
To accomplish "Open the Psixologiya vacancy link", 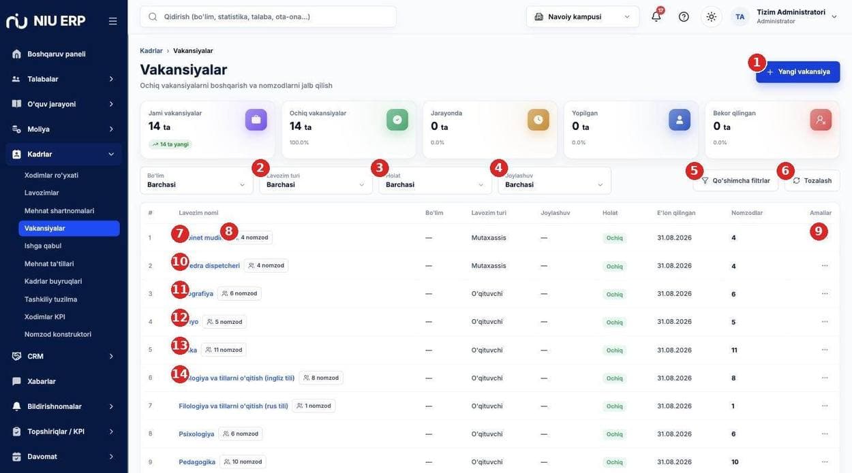I will [196, 434].
